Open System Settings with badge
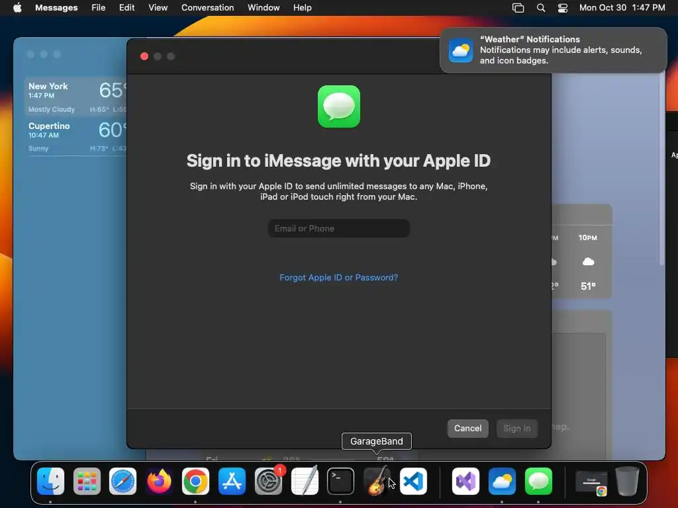 268,481
